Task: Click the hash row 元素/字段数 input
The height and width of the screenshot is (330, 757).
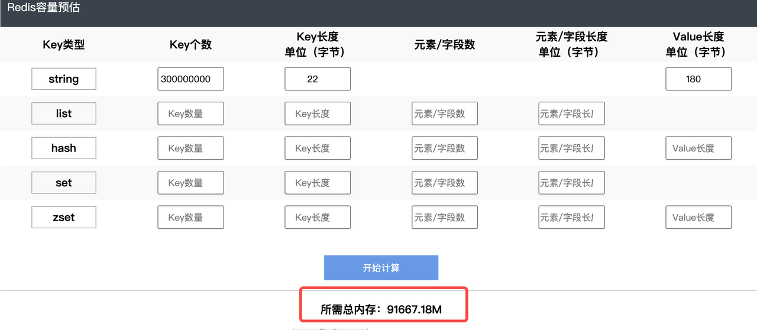Action: coord(445,148)
